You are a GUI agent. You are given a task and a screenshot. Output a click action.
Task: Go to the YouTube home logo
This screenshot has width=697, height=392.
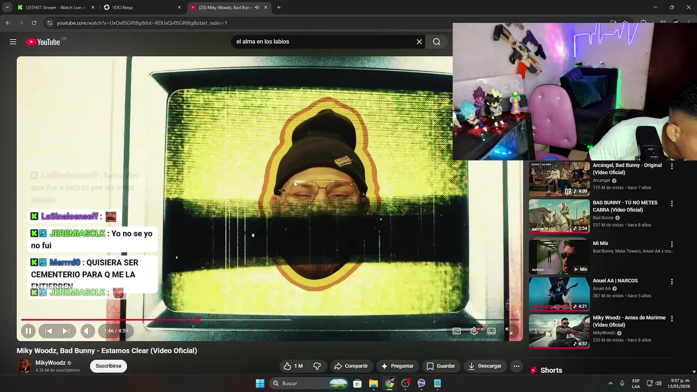pos(43,42)
